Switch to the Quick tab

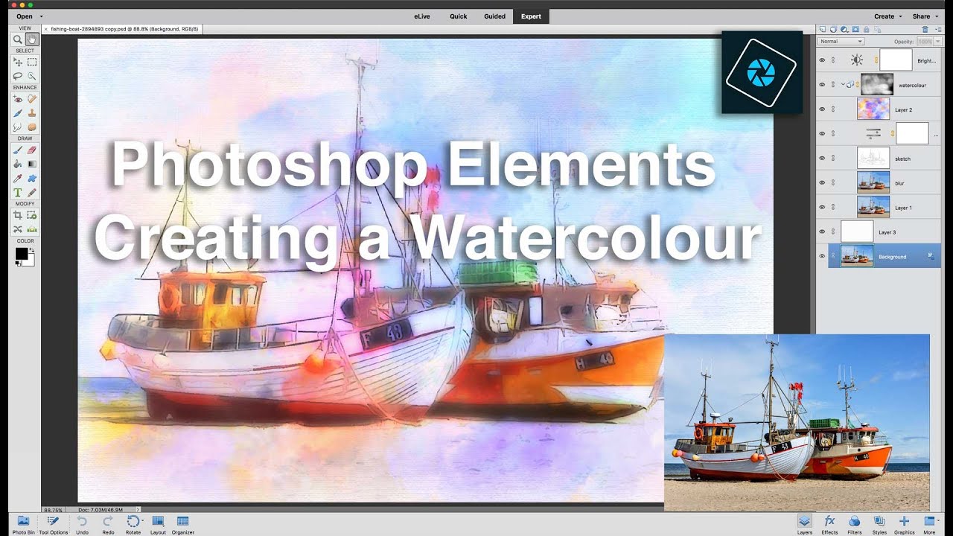point(459,16)
